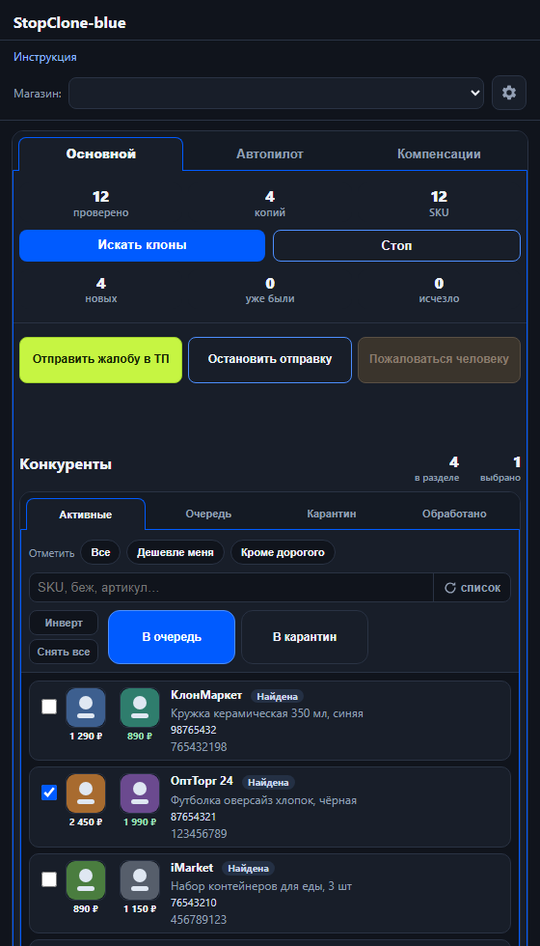Viewport: 540px width, 946px height.
Task: Click the iMarket seller name
Action: [x=192, y=868]
